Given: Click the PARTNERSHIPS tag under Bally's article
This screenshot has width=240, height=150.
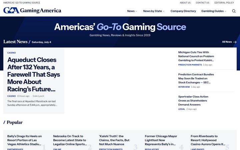Looking at the screenshot, I should [x=15, y=149].
